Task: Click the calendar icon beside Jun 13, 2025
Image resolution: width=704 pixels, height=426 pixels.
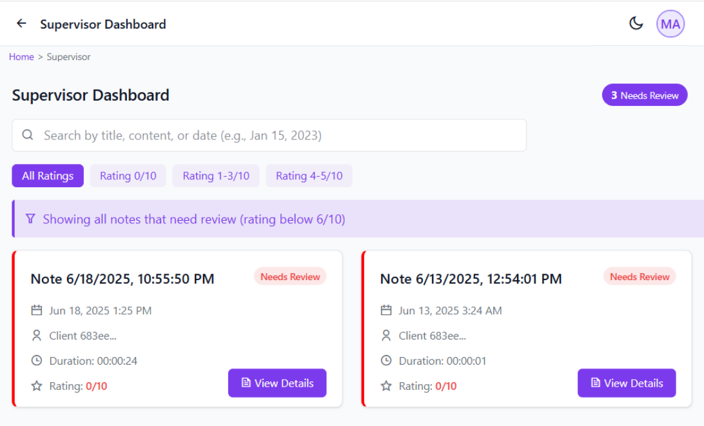Action: point(386,310)
